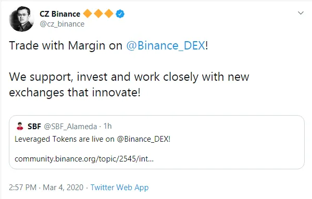Image resolution: width=312 pixels, height=199 pixels.
Task: Open community.binance.org topic link
Action: click(x=84, y=159)
